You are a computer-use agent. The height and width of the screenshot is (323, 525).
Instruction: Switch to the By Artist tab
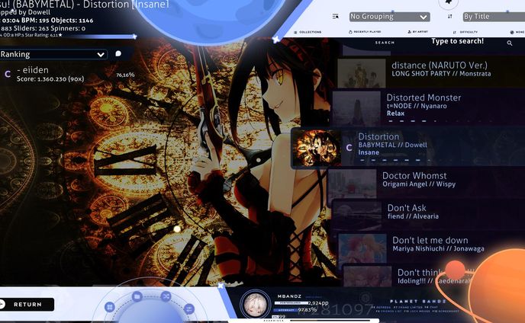point(417,32)
